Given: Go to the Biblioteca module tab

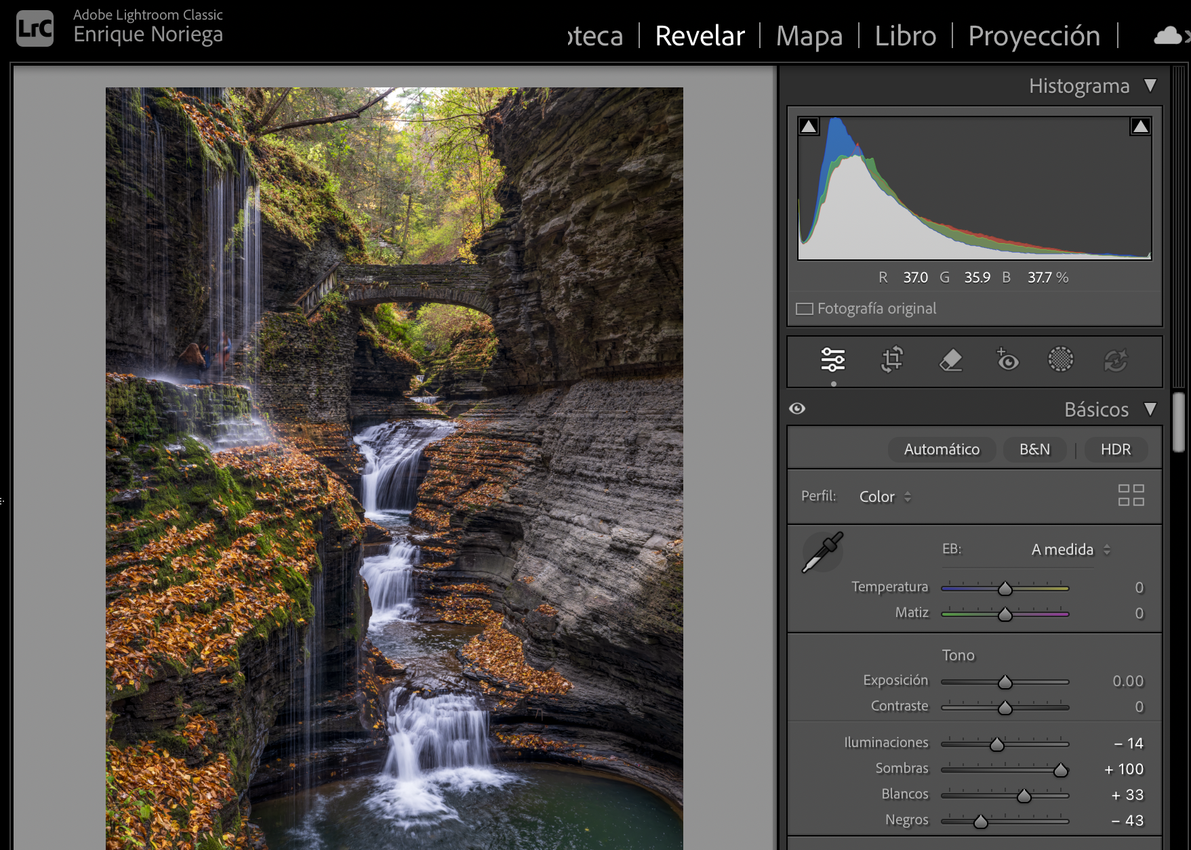Looking at the screenshot, I should tap(595, 36).
